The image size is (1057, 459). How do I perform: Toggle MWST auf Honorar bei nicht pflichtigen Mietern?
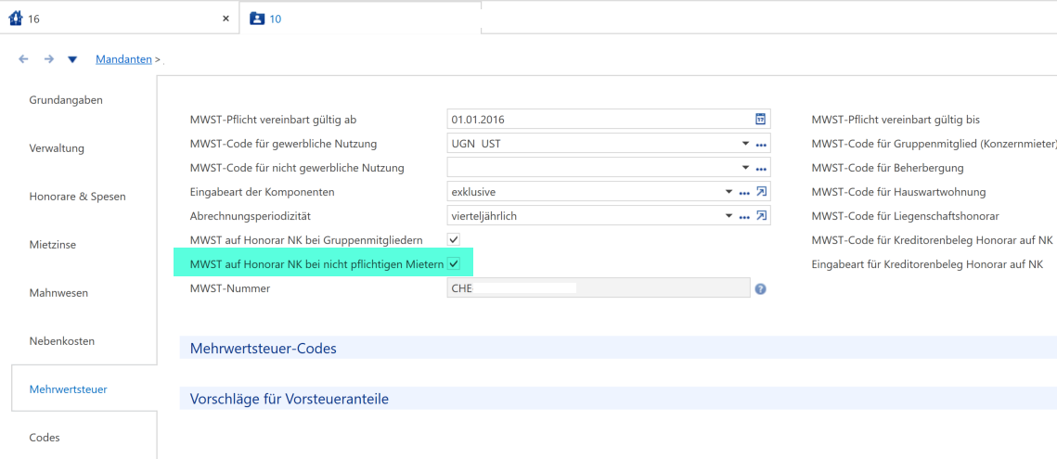[x=454, y=263]
